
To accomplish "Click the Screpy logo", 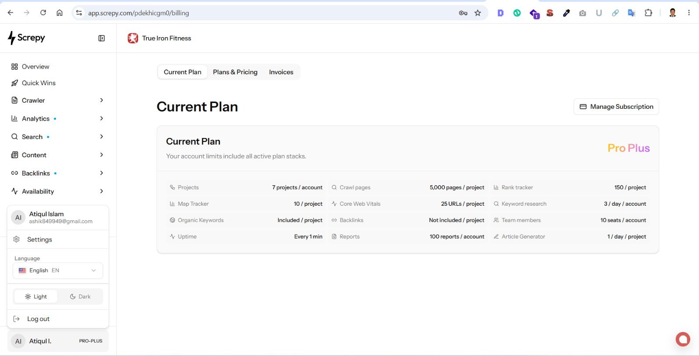I will click(27, 38).
